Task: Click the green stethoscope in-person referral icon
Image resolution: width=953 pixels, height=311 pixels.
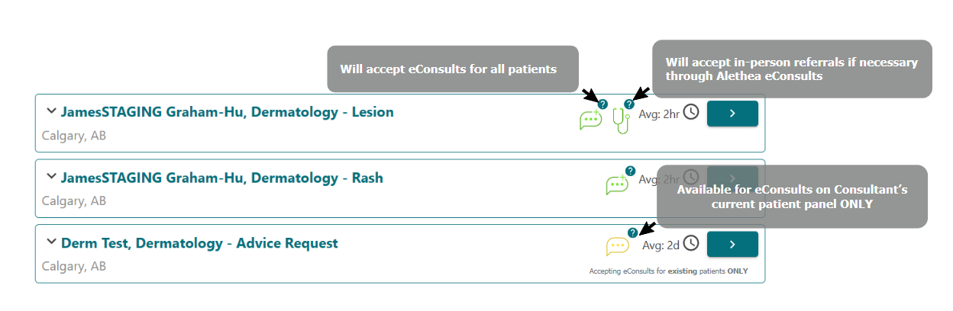Action: click(622, 122)
